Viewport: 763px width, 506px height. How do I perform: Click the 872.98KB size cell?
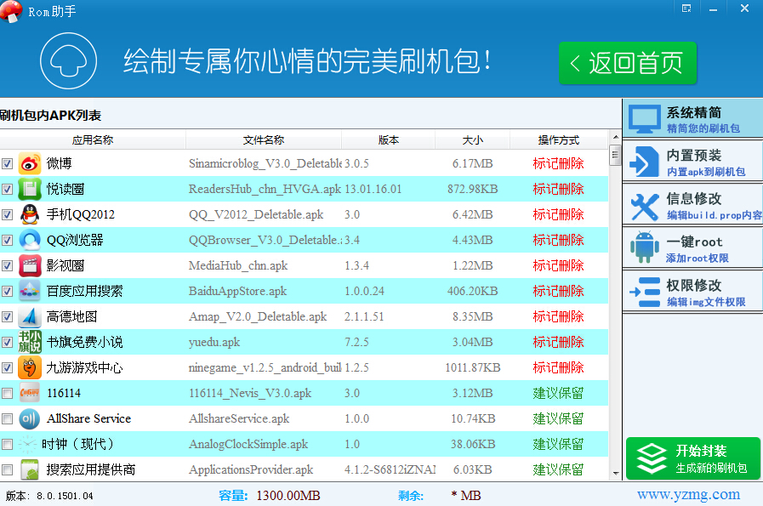click(472, 189)
